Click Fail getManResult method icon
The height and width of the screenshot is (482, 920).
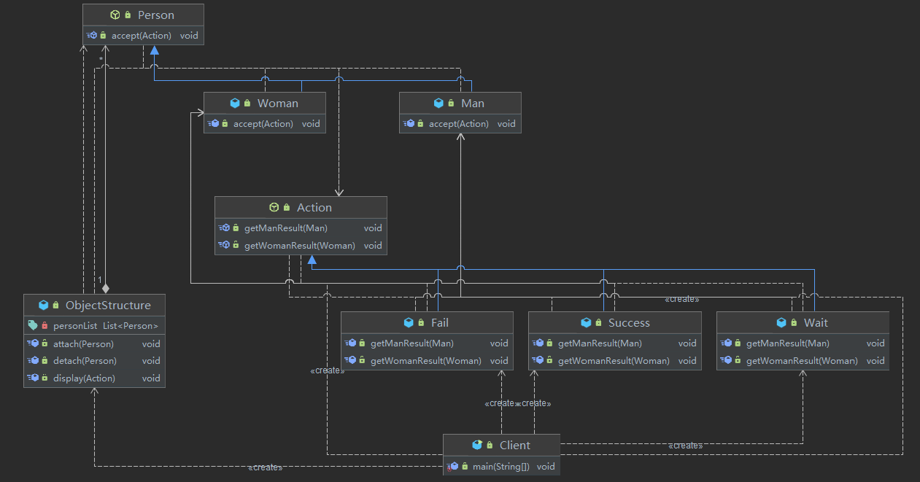pyautogui.click(x=351, y=343)
